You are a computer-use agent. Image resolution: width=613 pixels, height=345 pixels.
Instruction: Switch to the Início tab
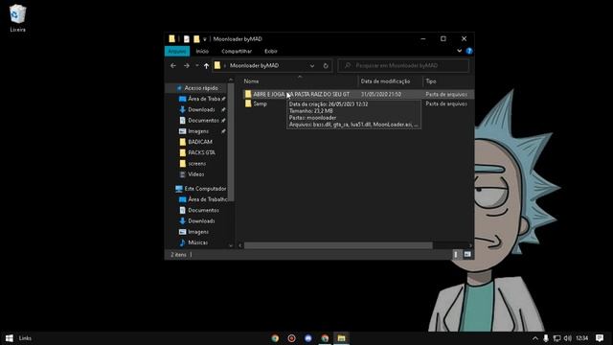202,51
